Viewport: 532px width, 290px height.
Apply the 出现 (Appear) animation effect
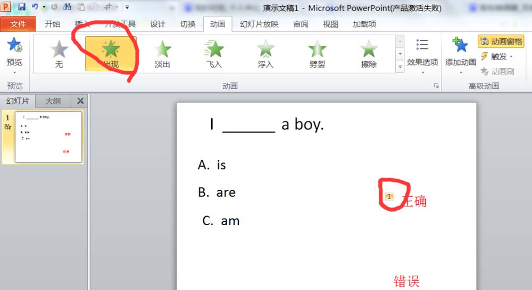pyautogui.click(x=111, y=54)
